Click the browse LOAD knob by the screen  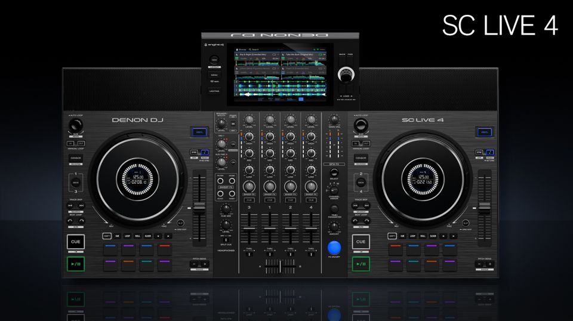[x=346, y=75]
